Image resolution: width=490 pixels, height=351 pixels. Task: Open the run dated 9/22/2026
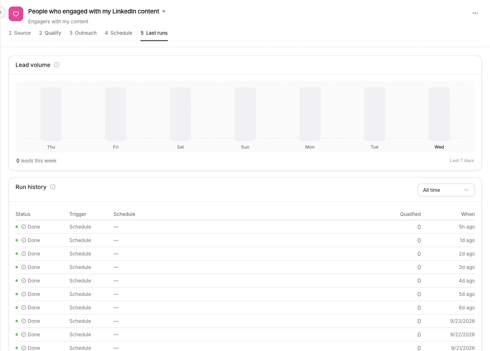point(245,335)
